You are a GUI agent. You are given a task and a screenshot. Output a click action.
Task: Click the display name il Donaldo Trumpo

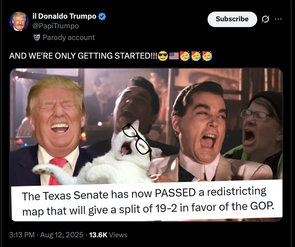tap(64, 16)
